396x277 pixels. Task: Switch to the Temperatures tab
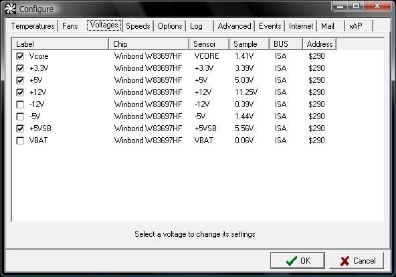pyautogui.click(x=33, y=26)
